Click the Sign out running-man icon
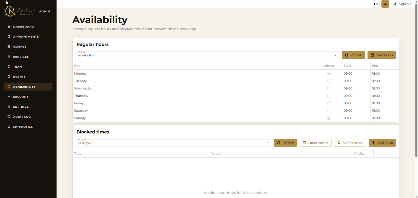The width and height of the screenshot is (418, 198). pyautogui.click(x=395, y=4)
